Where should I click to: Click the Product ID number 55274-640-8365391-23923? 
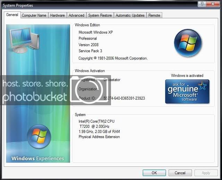pos(124,98)
